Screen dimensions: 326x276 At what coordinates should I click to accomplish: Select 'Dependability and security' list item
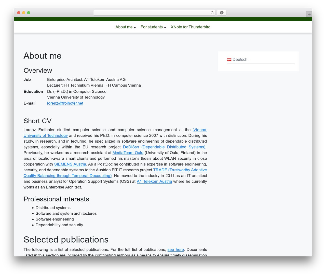pyautogui.click(x=59, y=225)
